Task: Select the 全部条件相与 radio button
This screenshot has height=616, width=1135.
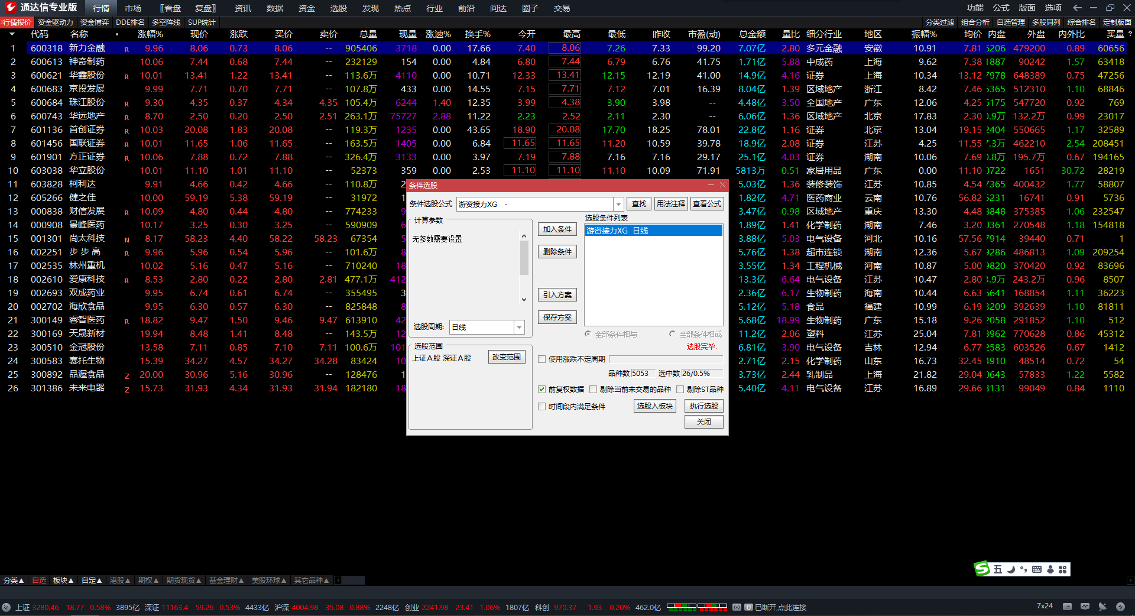Action: point(588,334)
